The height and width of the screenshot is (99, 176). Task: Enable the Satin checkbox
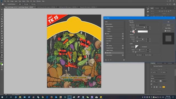[106, 43]
